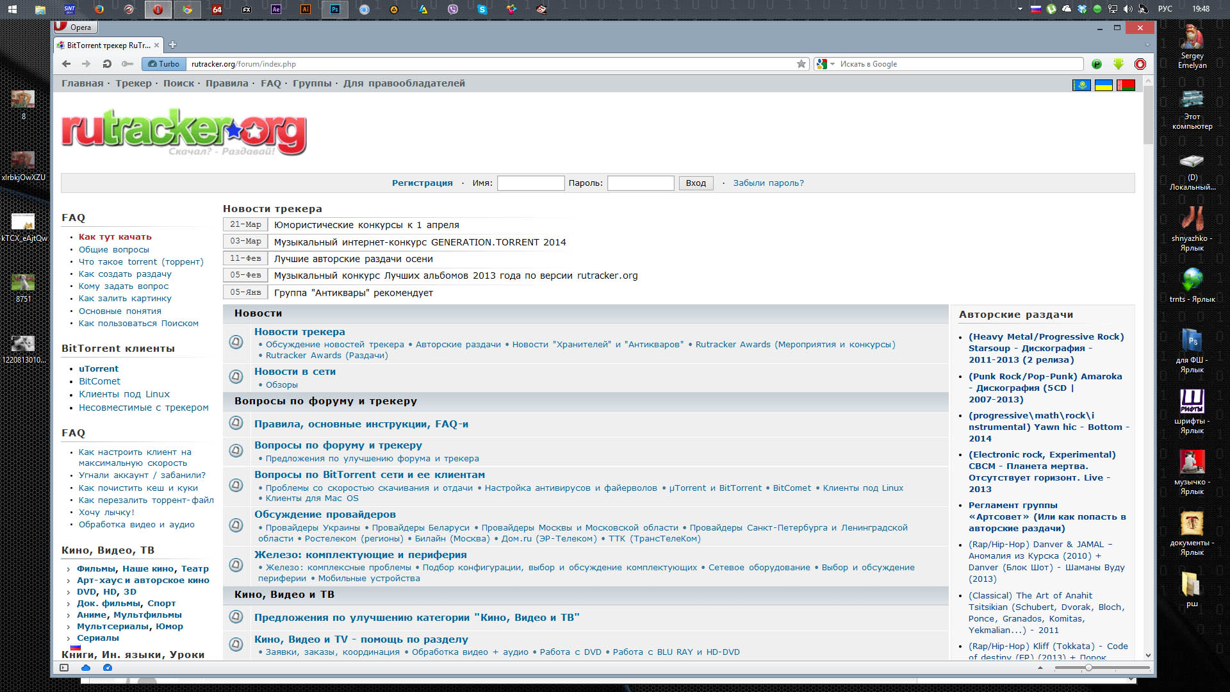Image resolution: width=1230 pixels, height=692 pixels.
Task: Open Firefox from the taskbar
Action: (99, 10)
